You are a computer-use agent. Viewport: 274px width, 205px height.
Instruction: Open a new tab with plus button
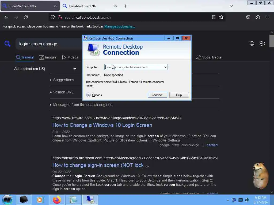click(x=126, y=6)
